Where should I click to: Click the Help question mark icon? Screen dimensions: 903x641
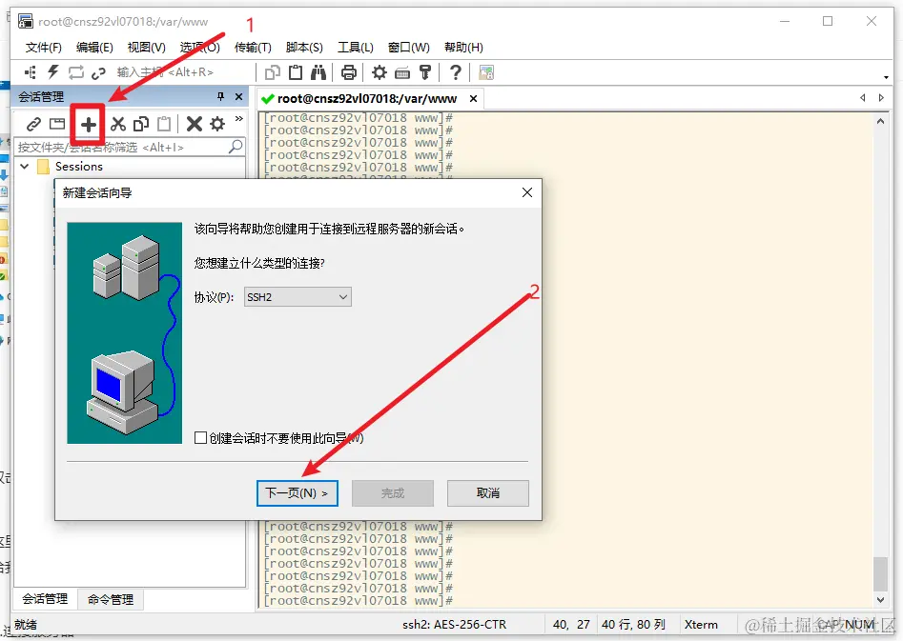tap(456, 72)
